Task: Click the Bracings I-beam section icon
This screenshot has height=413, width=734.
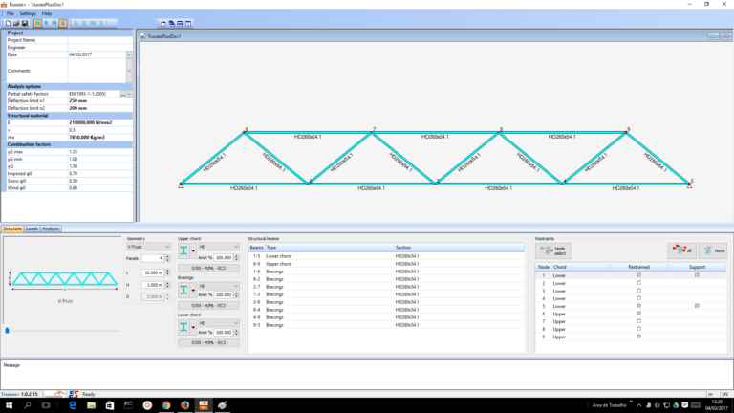Action: 183,290
